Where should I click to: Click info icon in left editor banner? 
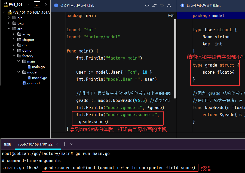click(x=56, y=5)
